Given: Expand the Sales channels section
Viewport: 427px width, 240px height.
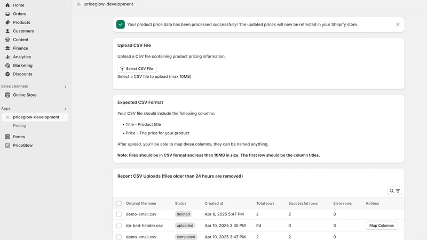Looking at the screenshot, I should (x=65, y=87).
